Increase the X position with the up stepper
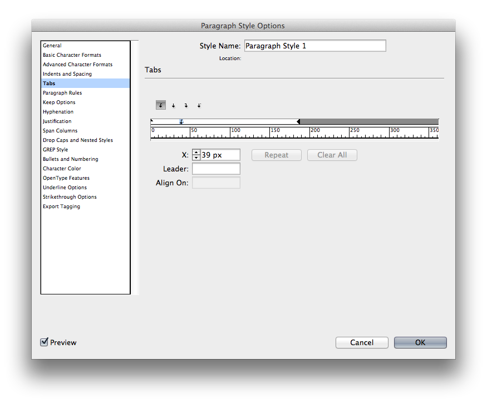487x403 pixels. (x=196, y=153)
